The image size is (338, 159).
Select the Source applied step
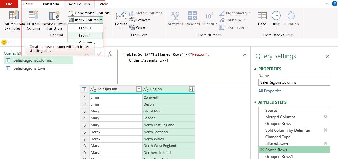[x=294, y=111]
